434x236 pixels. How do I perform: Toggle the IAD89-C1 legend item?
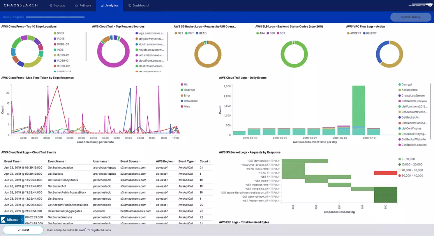[61, 60]
